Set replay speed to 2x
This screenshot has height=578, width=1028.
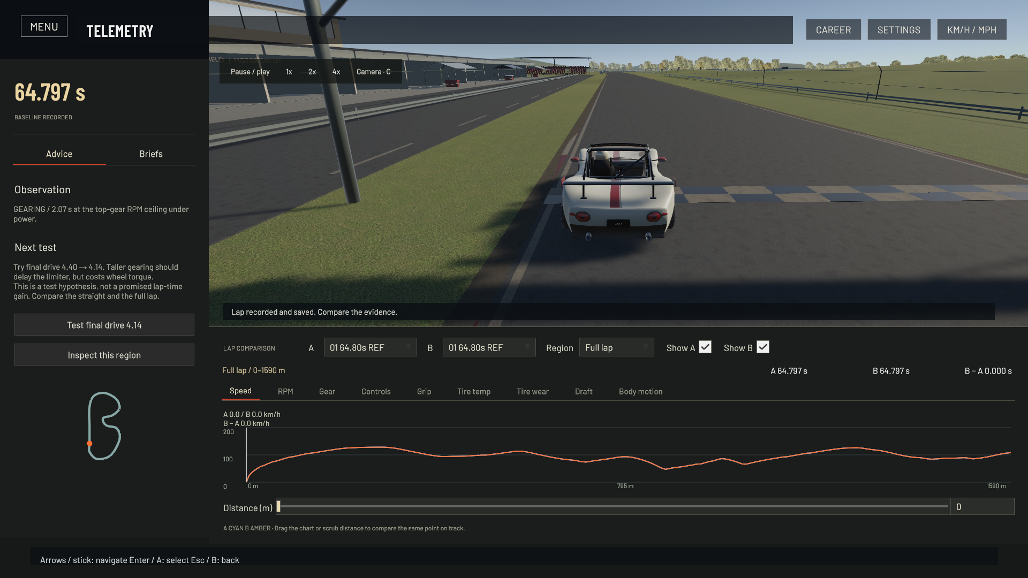click(312, 72)
